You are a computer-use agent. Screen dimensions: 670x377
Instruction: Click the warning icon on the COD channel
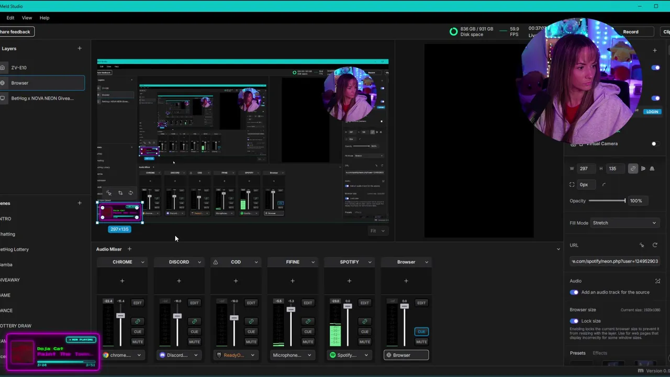215,262
